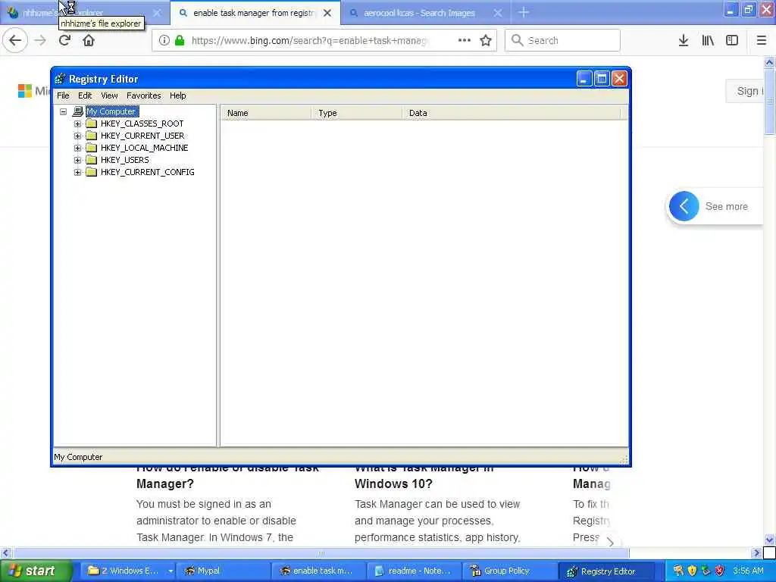Select the HKEY_LOCAL_MACHINE folder icon

point(91,148)
